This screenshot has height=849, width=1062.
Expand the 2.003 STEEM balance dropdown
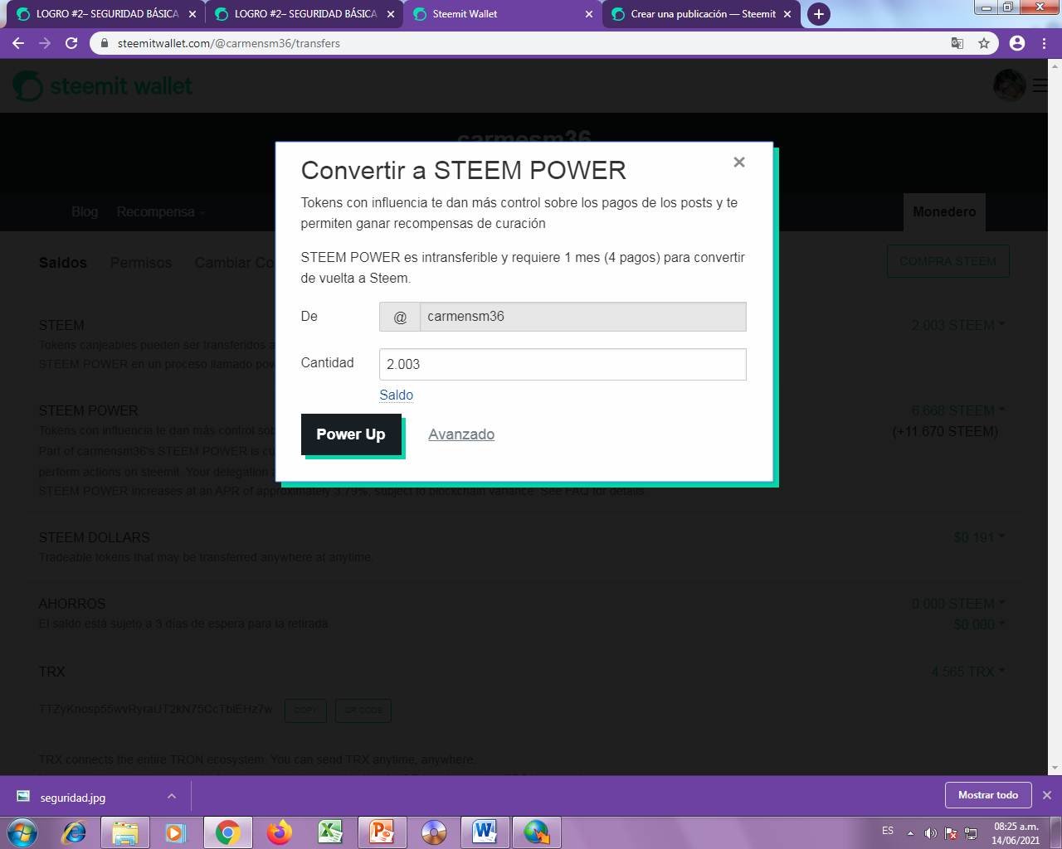[957, 325]
